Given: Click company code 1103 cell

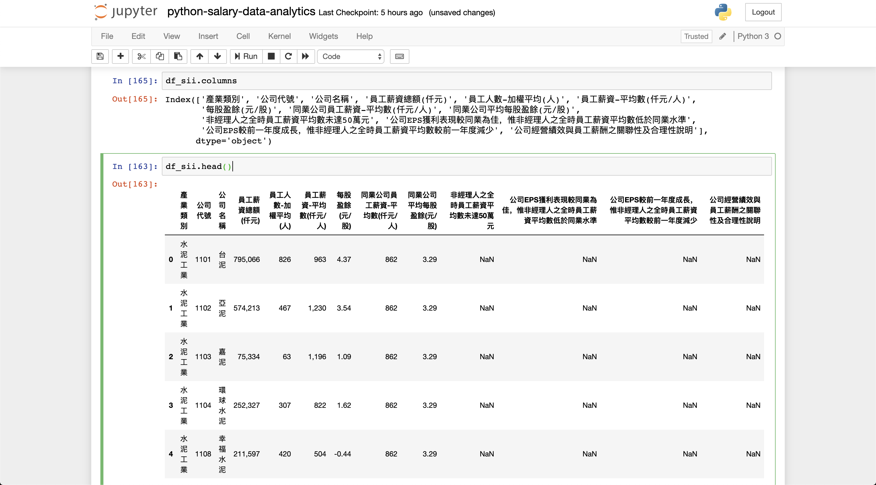Looking at the screenshot, I should (x=203, y=357).
